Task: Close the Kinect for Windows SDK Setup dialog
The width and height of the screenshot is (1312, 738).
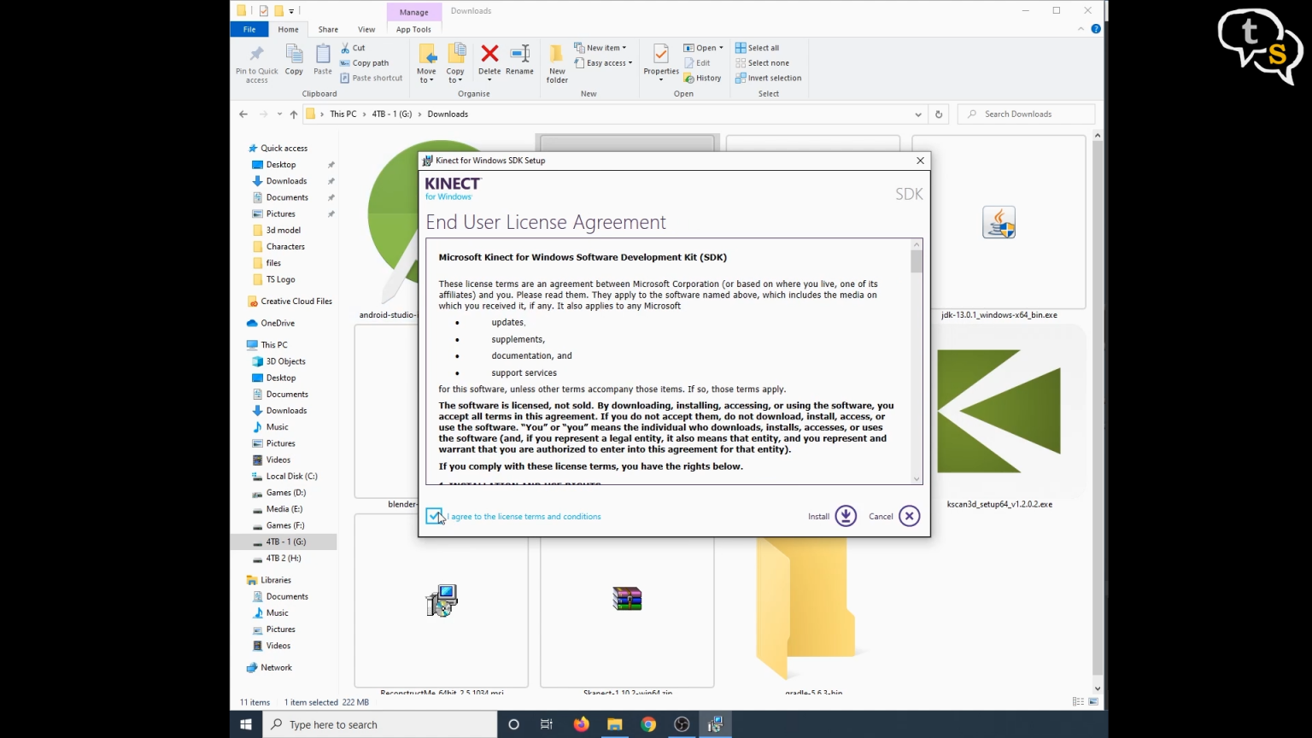Action: (x=920, y=161)
